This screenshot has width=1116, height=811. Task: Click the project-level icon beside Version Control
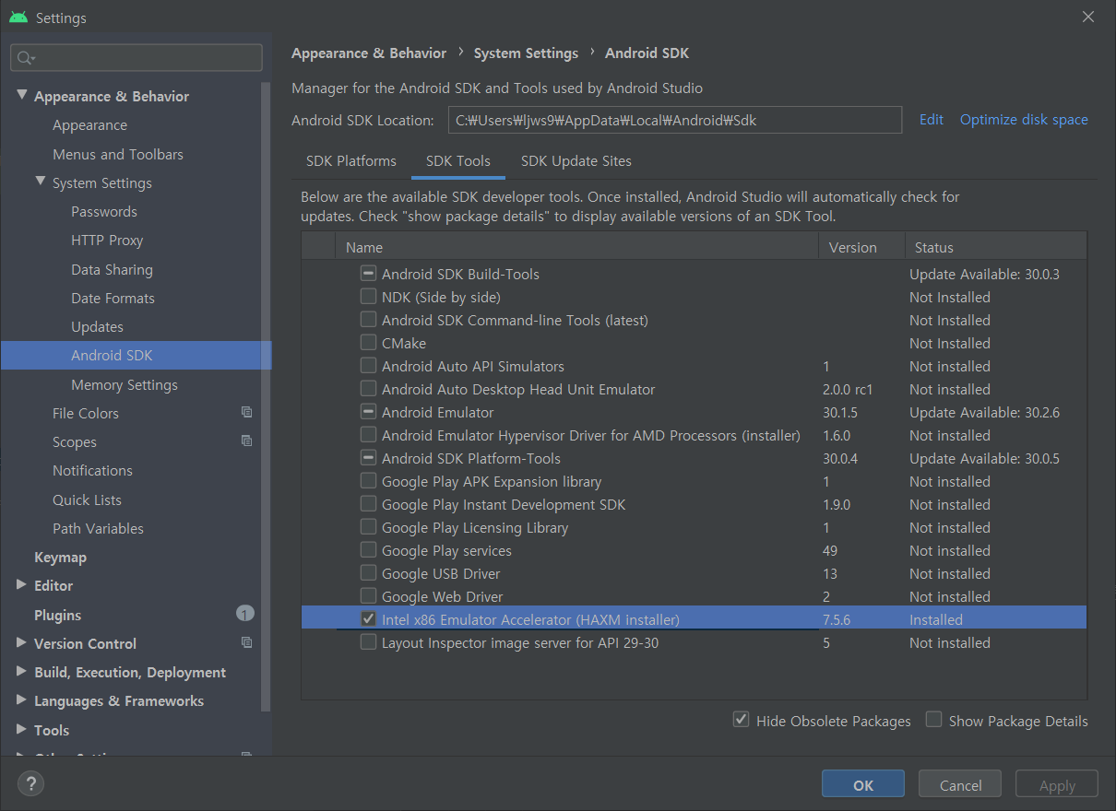click(246, 642)
